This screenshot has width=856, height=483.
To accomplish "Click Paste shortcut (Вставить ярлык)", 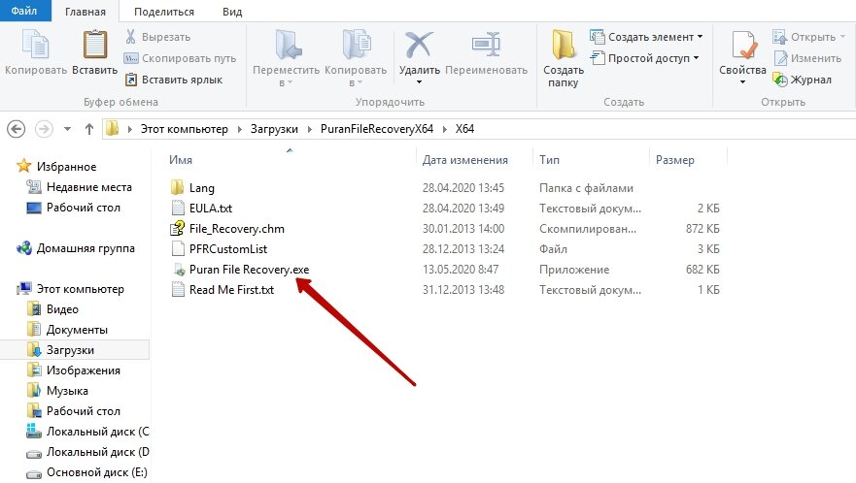I will pyautogui.click(x=174, y=80).
